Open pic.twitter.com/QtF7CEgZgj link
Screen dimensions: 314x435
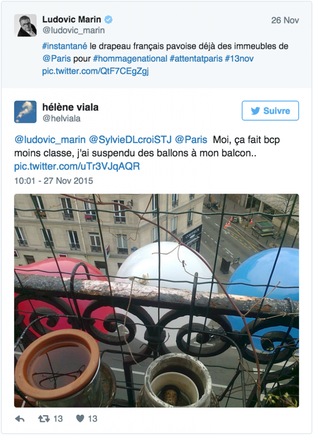pyautogui.click(x=95, y=71)
